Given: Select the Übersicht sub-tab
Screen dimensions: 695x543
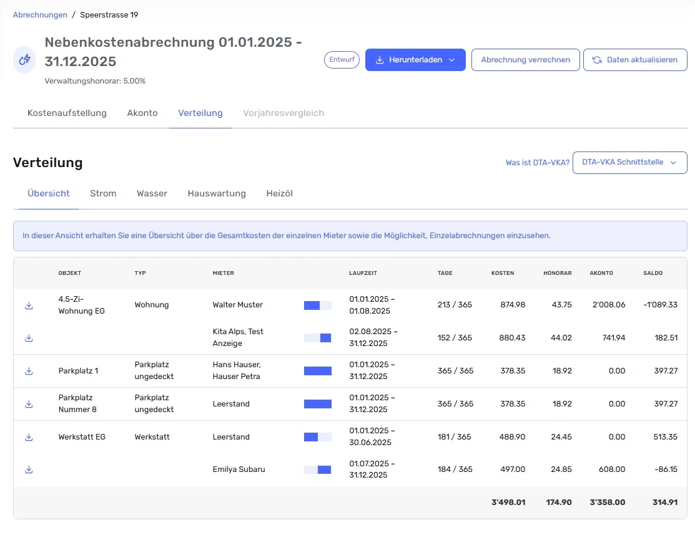Looking at the screenshot, I should pos(48,193).
